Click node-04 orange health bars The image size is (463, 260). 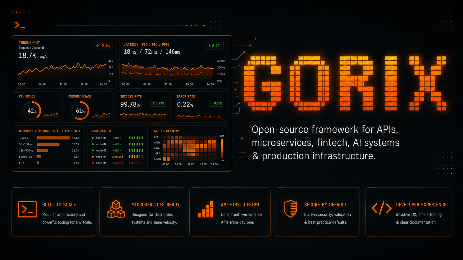(136, 157)
